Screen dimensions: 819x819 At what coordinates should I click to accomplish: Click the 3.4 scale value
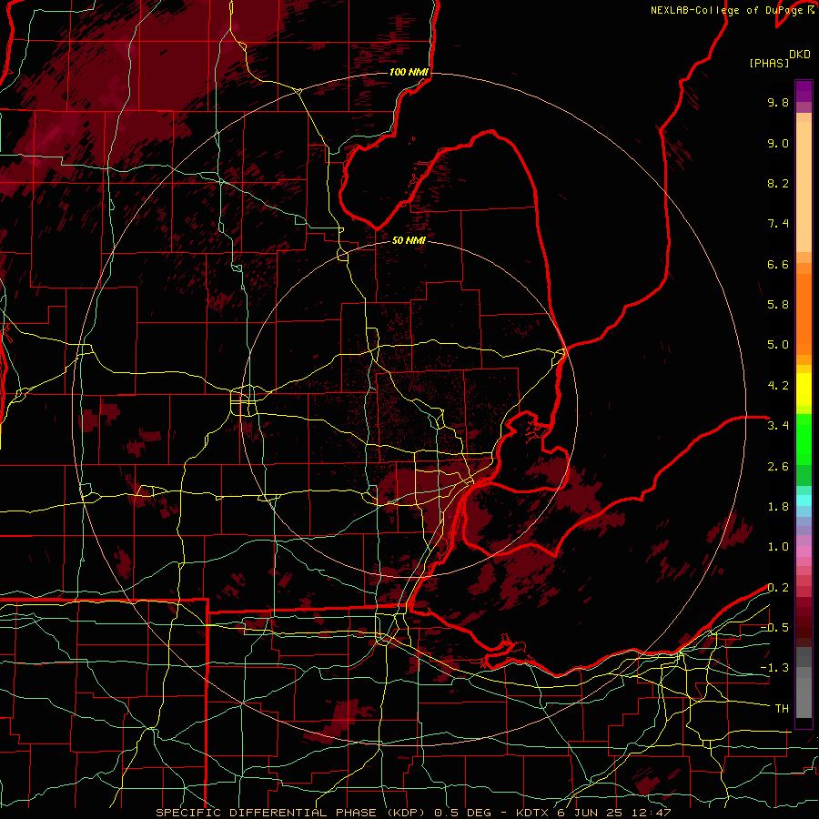(778, 426)
